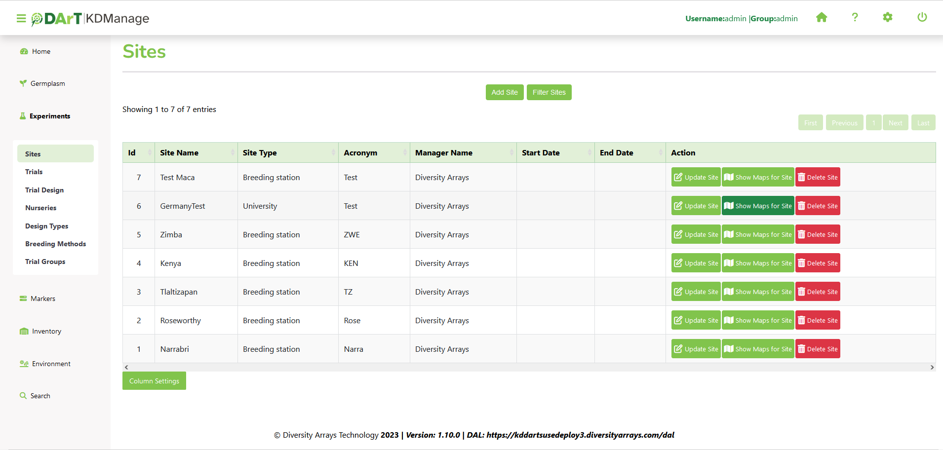Show Maps for Site GermanyTest

(758, 206)
